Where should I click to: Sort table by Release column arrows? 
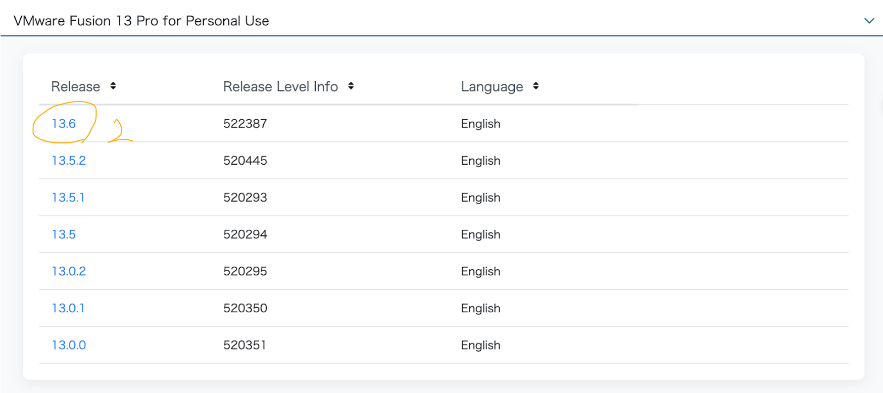coord(113,86)
